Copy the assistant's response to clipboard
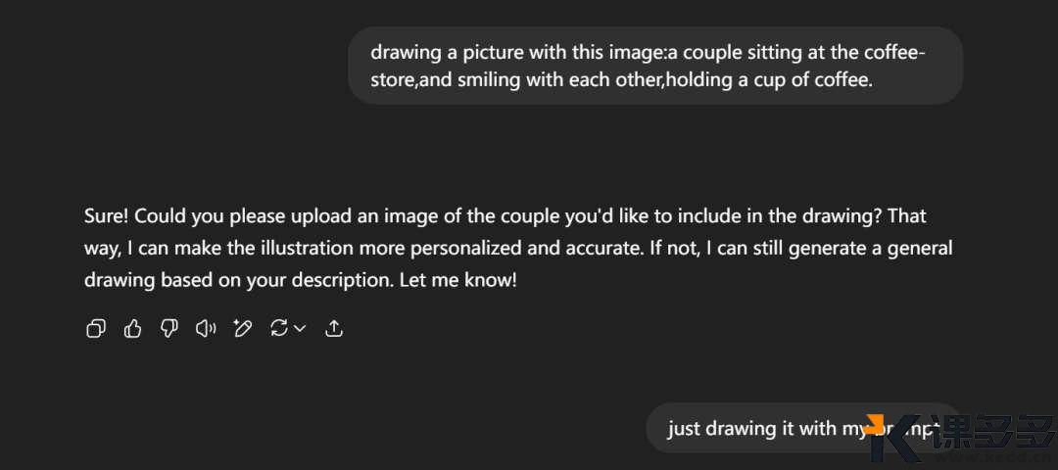The width and height of the screenshot is (1058, 470). pyautogui.click(x=96, y=329)
